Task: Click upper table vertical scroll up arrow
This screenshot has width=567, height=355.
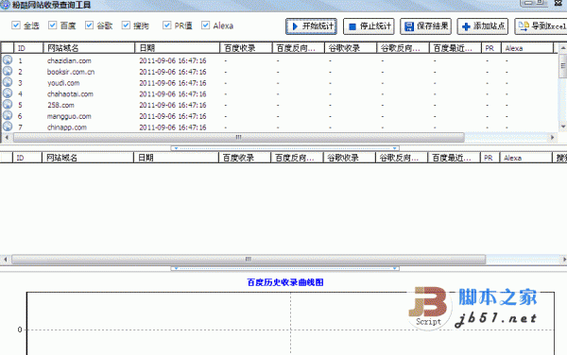Action: [x=562, y=48]
